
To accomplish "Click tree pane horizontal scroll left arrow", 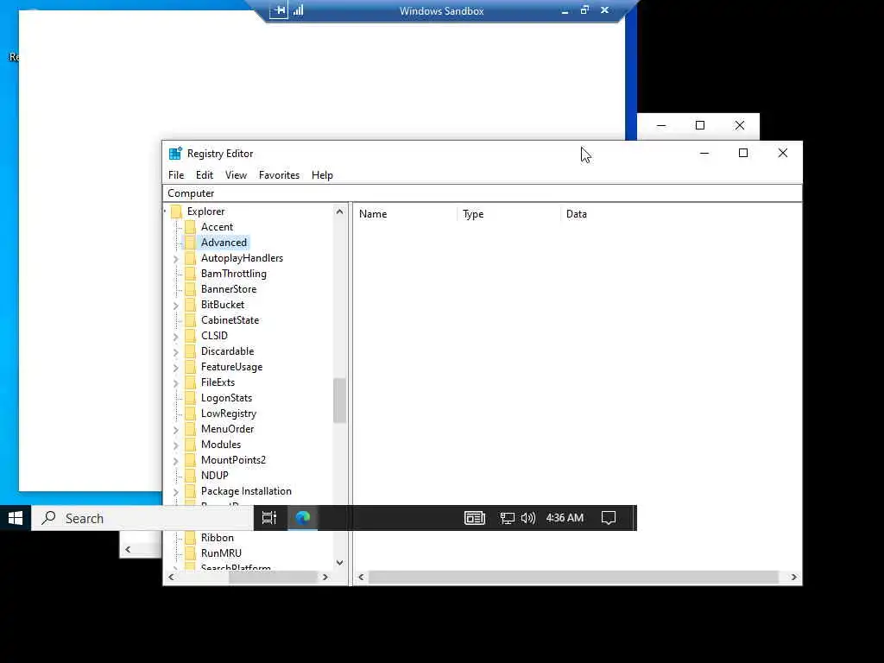I will coord(172,578).
